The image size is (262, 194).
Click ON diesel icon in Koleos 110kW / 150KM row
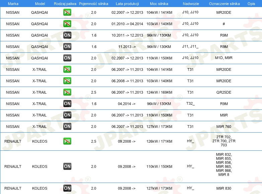[67, 166]
